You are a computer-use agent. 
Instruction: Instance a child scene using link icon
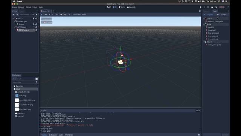pyautogui.click(x=17, y=15)
